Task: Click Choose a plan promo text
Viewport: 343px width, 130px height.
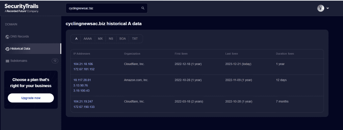Action: point(31,83)
